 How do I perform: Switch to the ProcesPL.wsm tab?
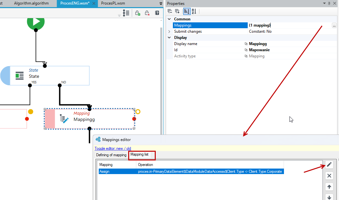point(113,3)
